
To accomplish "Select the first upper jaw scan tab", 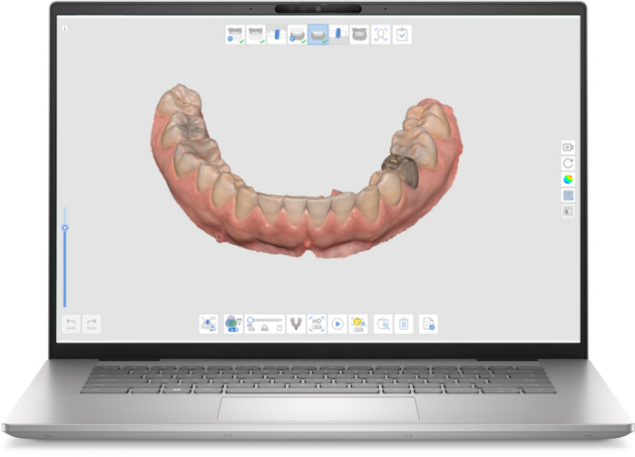I will (236, 34).
